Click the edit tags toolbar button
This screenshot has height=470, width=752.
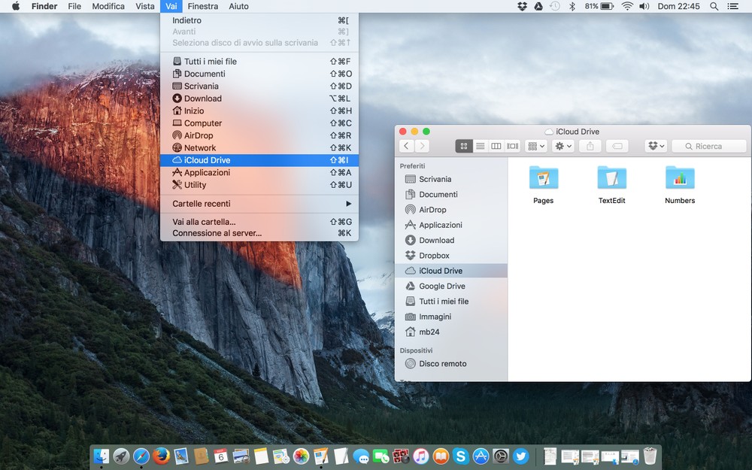coord(617,146)
